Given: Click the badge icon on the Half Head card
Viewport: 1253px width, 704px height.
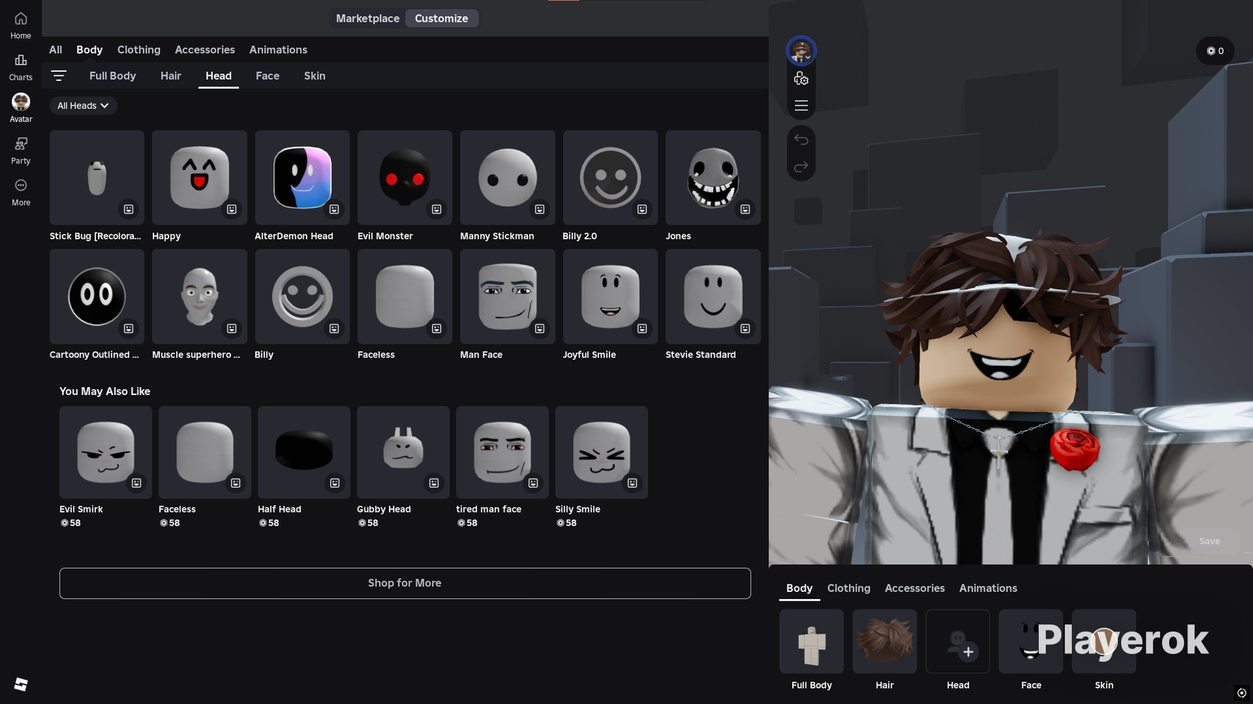Looking at the screenshot, I should point(335,483).
